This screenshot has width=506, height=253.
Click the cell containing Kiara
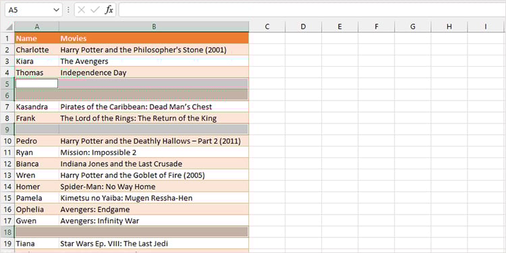pos(37,61)
